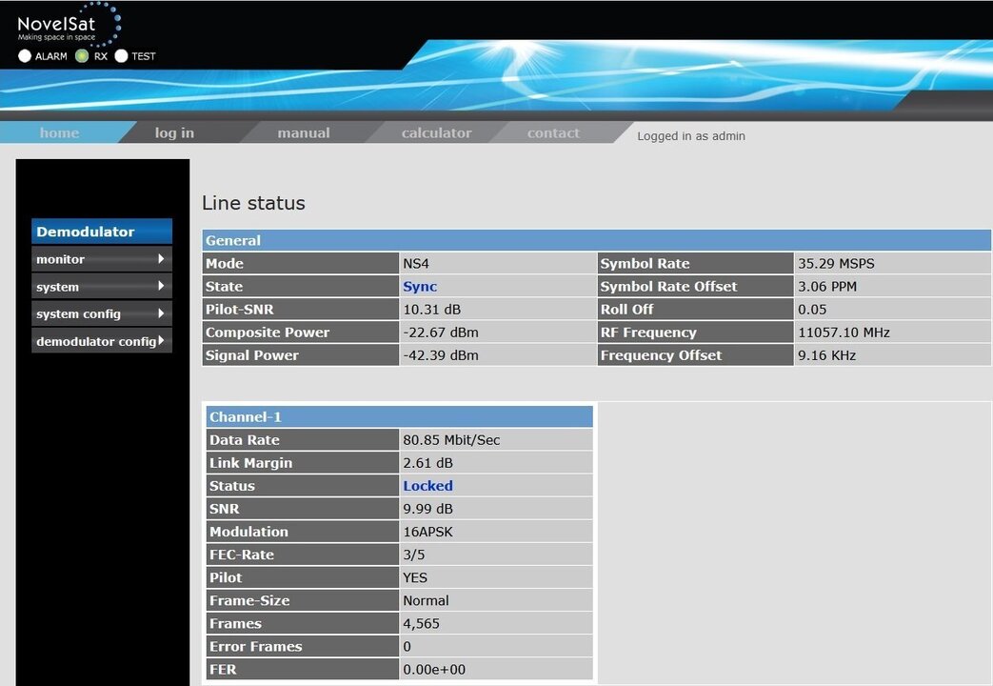Click the TEST indicator light
The height and width of the screenshot is (686, 993).
click(121, 56)
